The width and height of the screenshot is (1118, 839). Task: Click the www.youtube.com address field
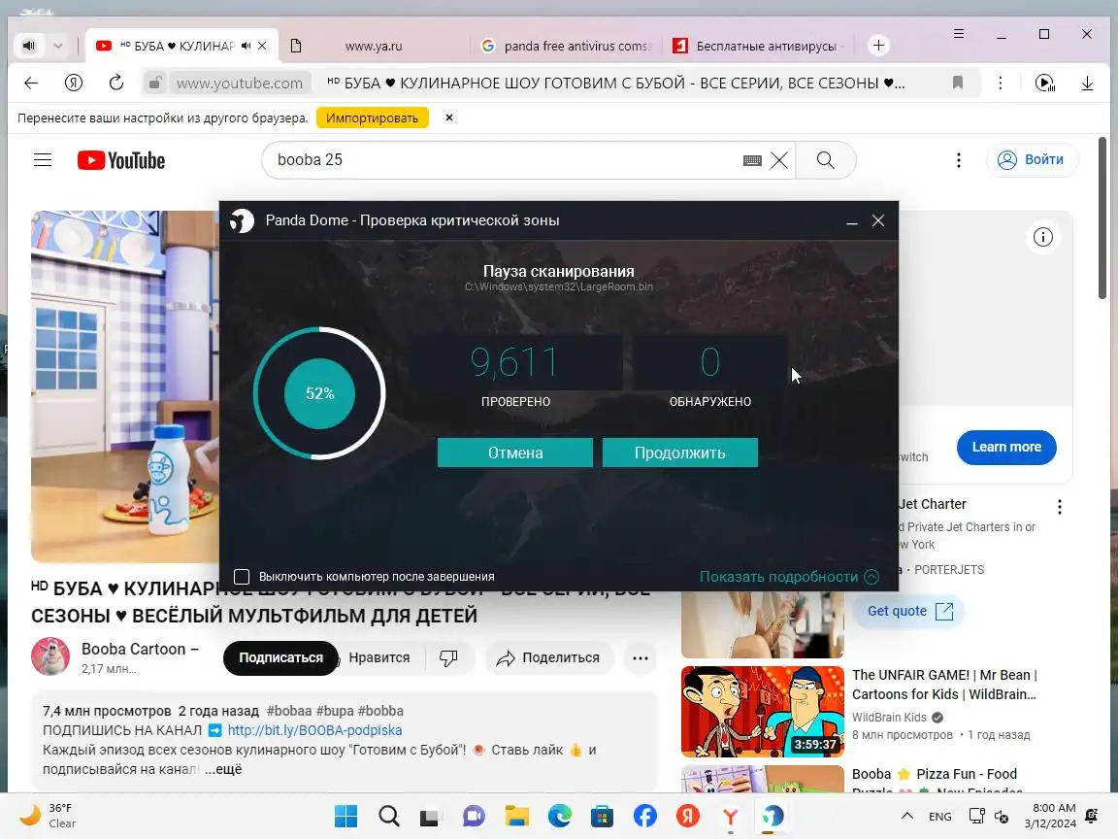coord(240,83)
